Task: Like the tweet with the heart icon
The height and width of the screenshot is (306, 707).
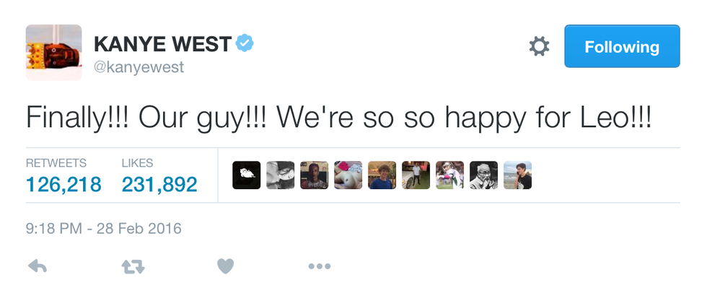Action: 226,266
